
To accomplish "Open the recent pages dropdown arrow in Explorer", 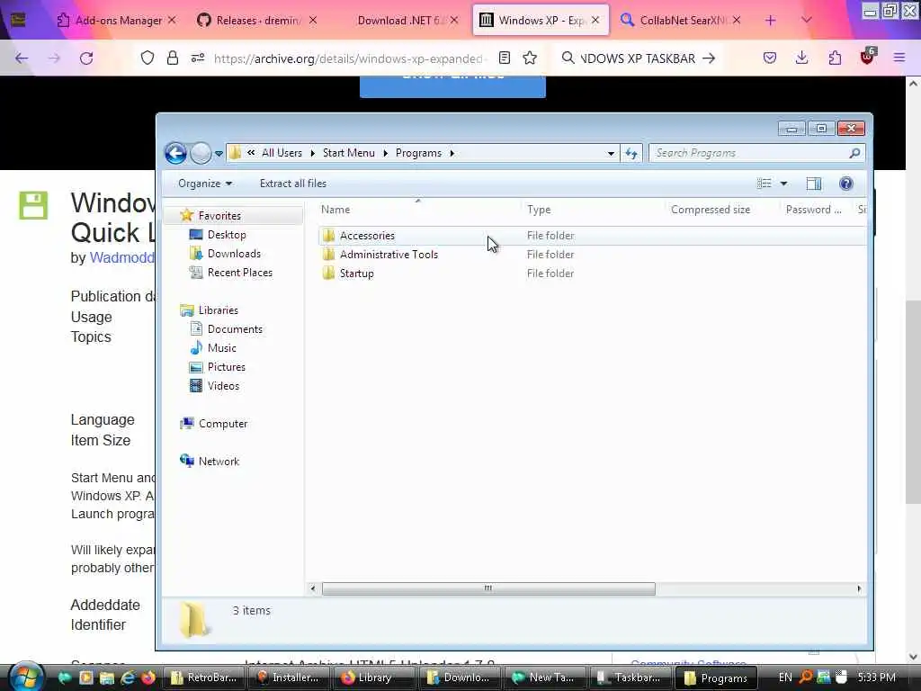I will [x=219, y=153].
